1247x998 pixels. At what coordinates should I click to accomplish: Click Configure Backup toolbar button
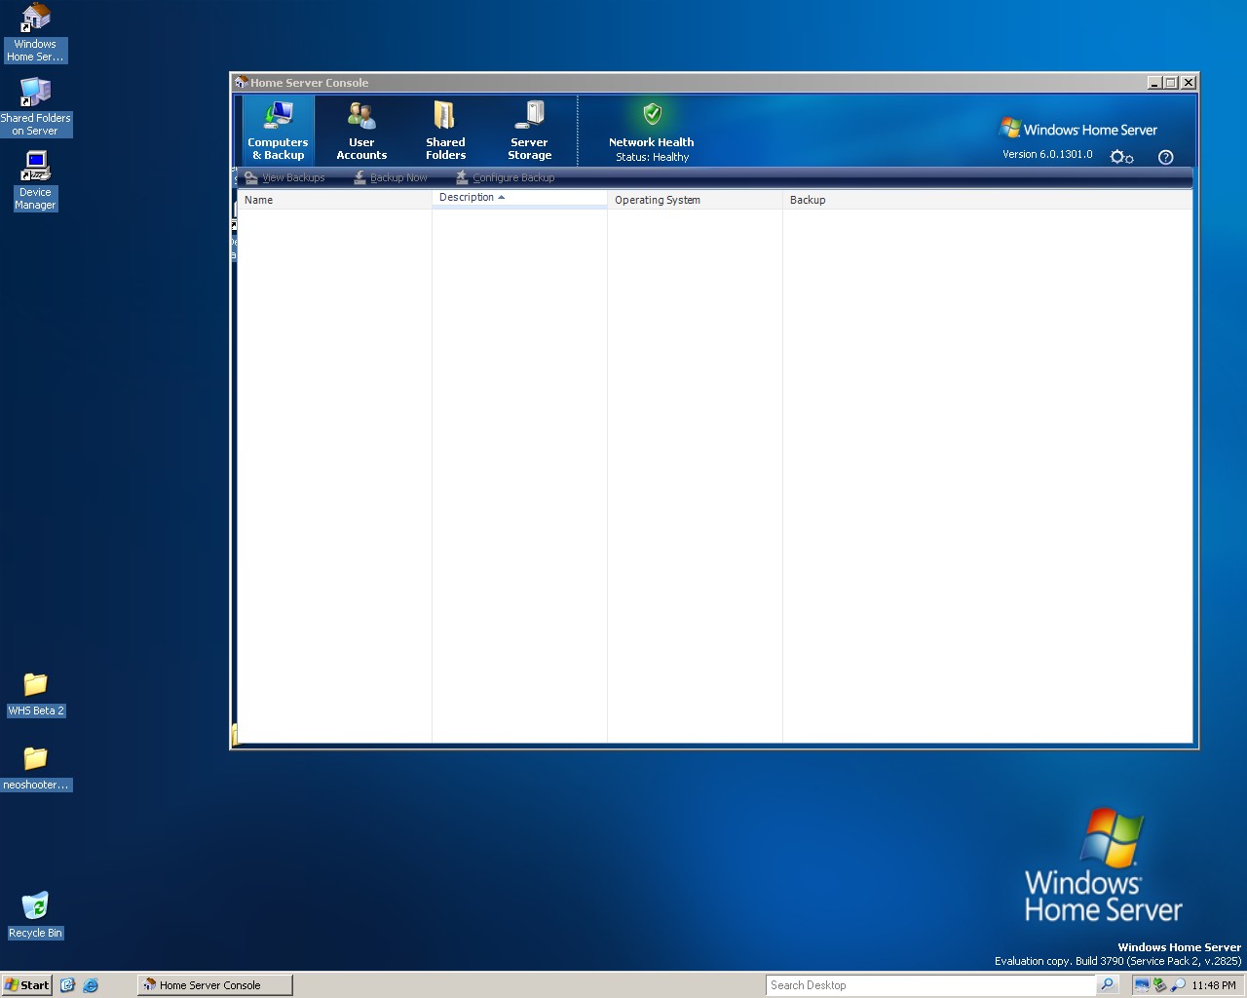pos(505,177)
